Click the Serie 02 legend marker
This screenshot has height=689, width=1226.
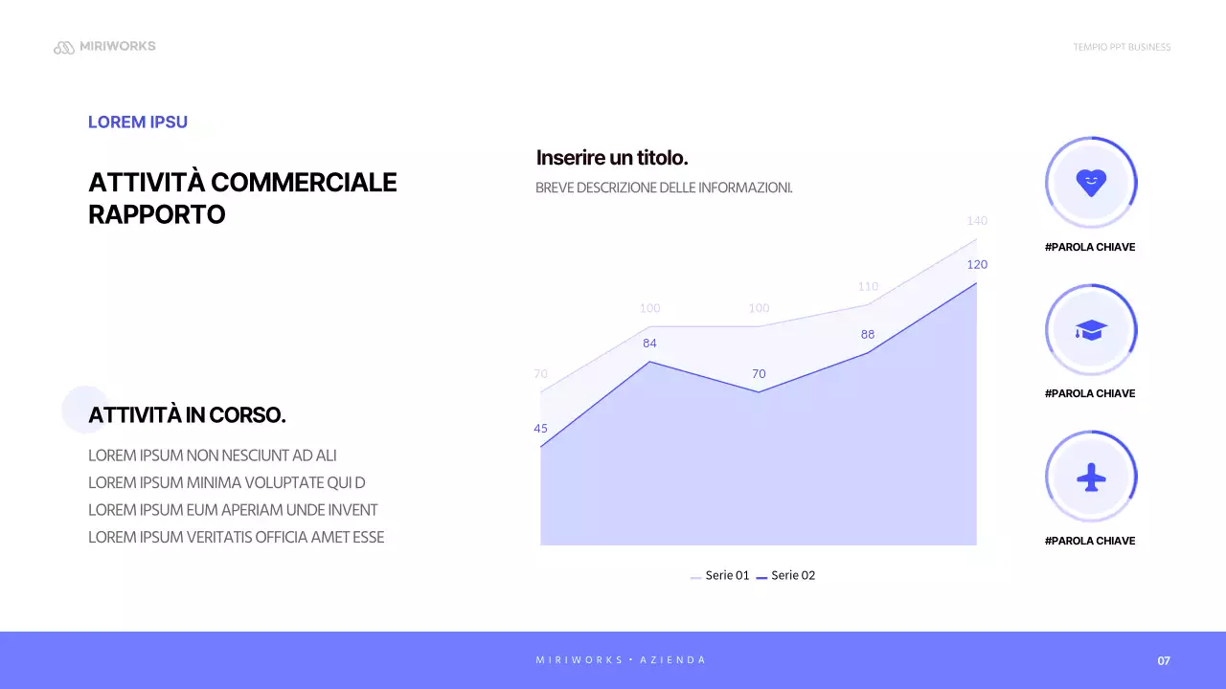[x=761, y=577]
